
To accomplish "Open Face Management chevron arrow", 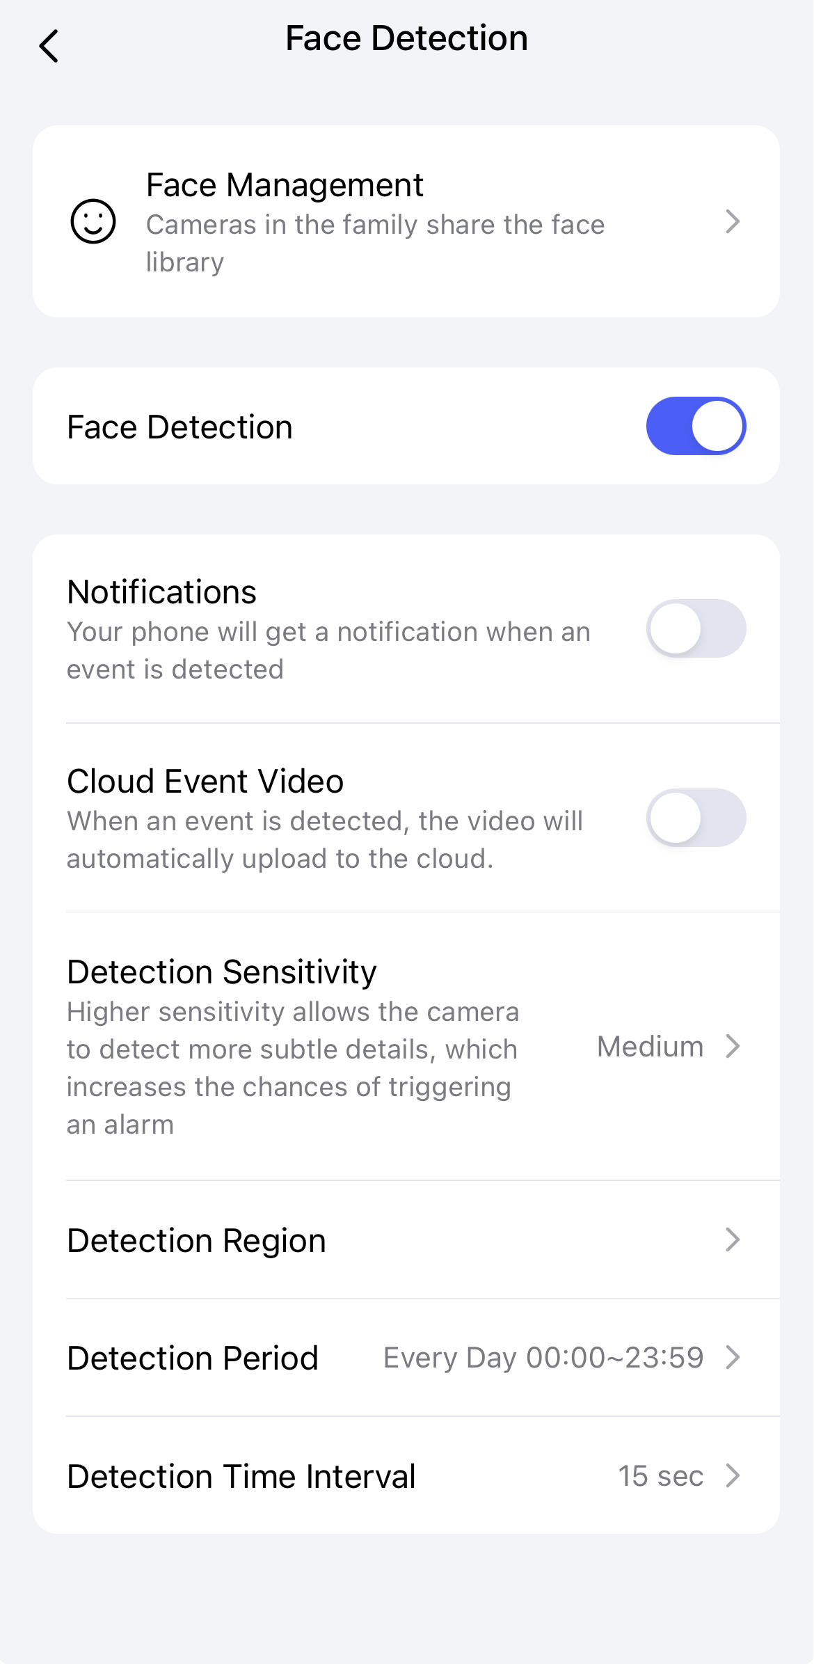I will coord(732,221).
